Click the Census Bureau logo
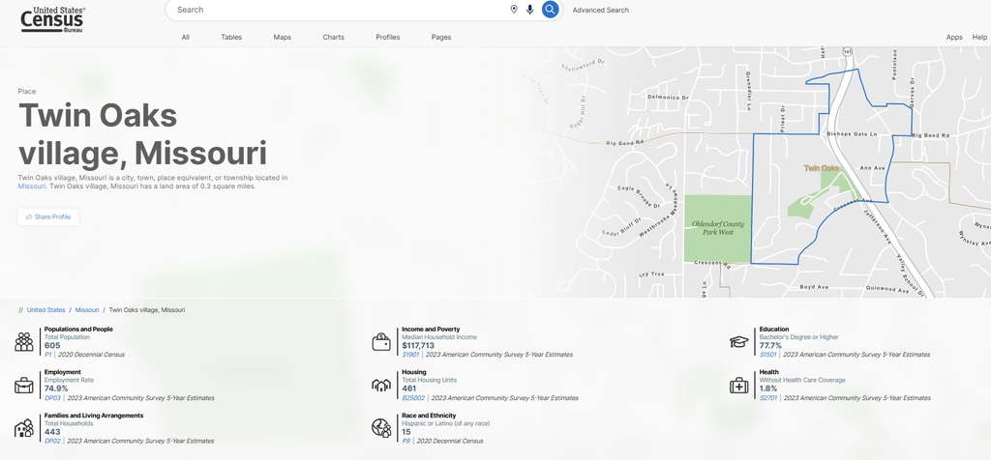This screenshot has height=460, width=991. pyautogui.click(x=53, y=18)
